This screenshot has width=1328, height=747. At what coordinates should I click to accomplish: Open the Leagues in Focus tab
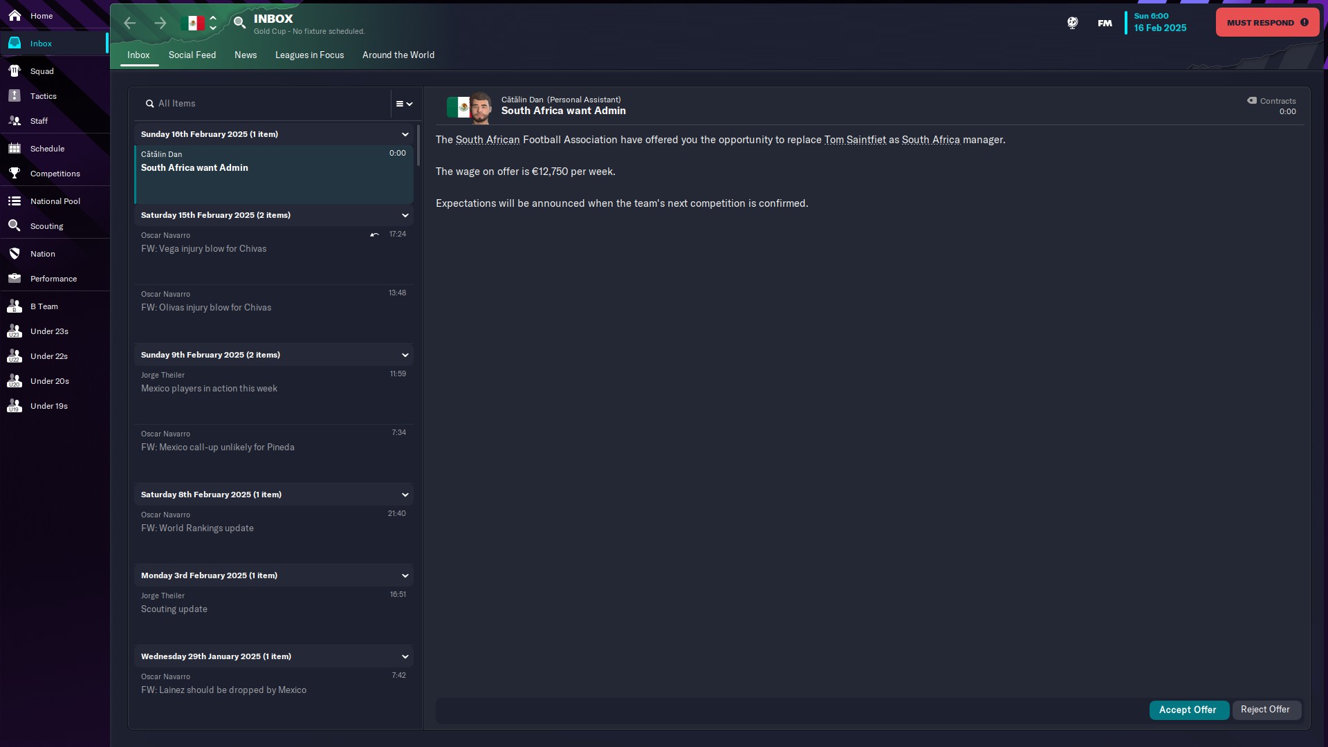pos(309,55)
